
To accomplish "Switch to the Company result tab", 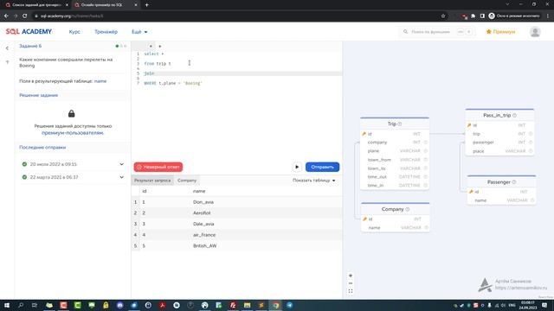I will (x=187, y=181).
